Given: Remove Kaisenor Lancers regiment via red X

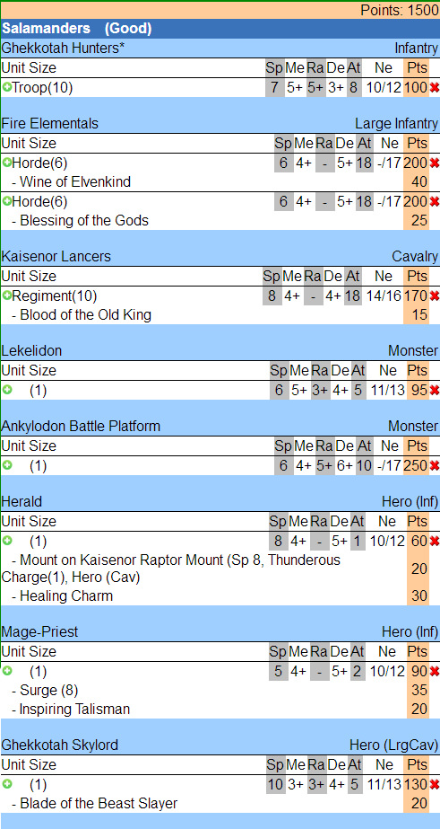Looking at the screenshot, I should pyautogui.click(x=435, y=296).
